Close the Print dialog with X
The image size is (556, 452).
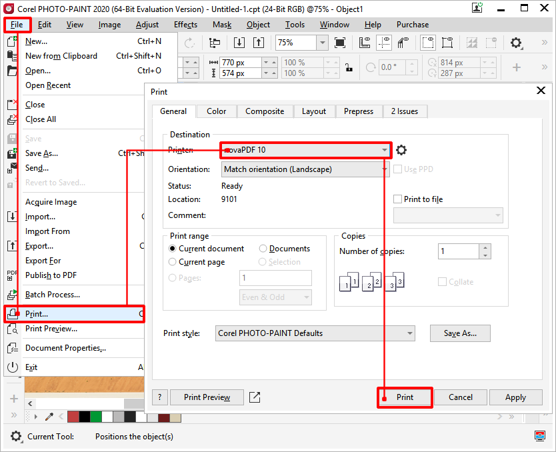point(541,91)
